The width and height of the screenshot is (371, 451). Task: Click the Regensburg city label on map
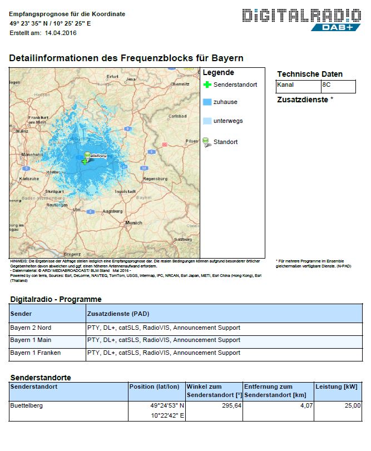coord(155,179)
